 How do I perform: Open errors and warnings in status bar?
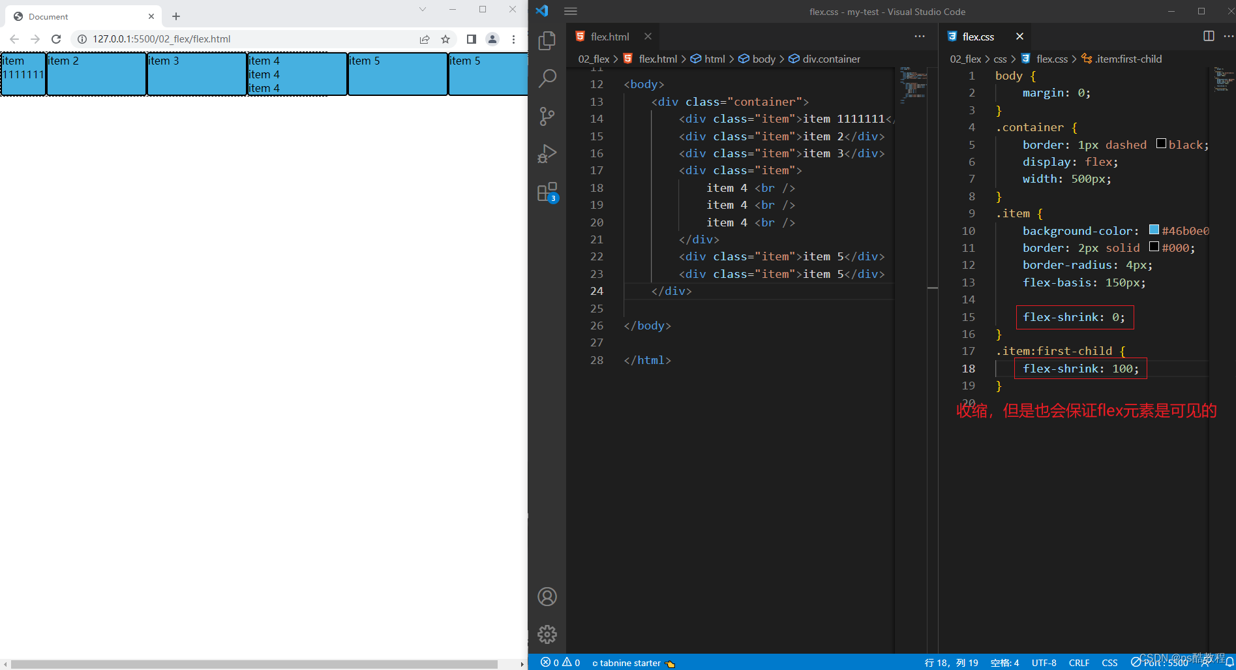tap(560, 663)
